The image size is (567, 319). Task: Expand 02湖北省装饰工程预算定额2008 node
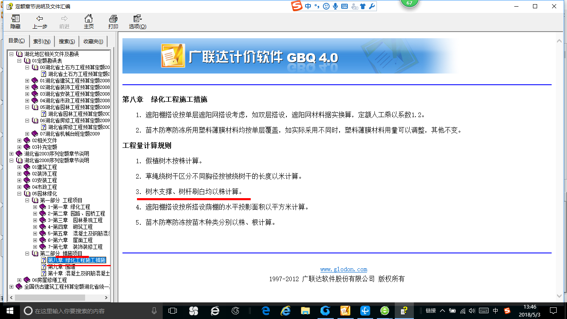27,87
